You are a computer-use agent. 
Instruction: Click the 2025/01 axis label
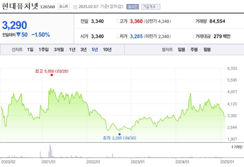click(x=227, y=162)
